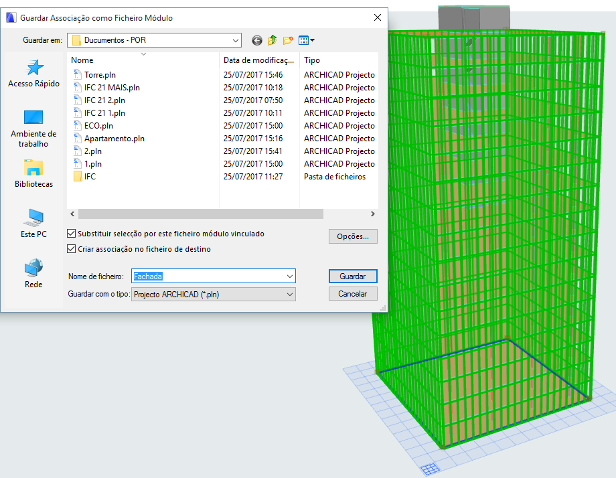Image resolution: width=616 pixels, height=478 pixels.
Task: Expand the Nome de ficheiro dropdown arrow
Action: (x=290, y=276)
